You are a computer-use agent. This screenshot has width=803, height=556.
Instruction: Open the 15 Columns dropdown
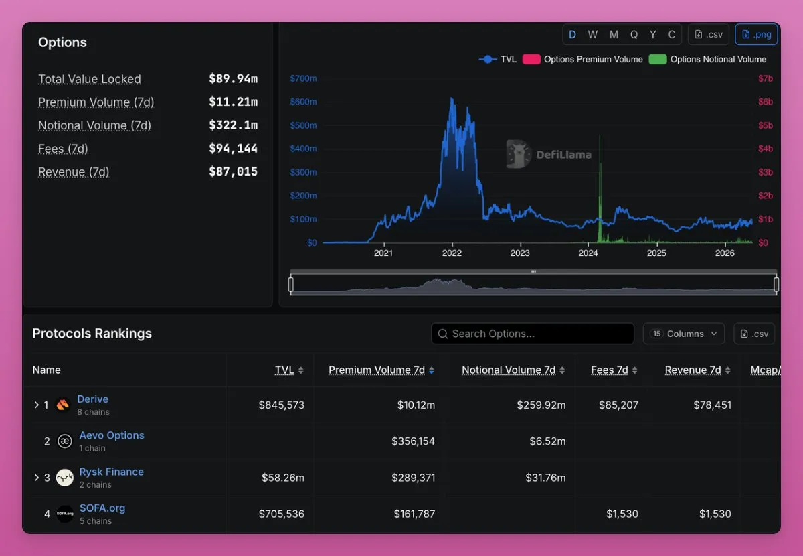[684, 334]
